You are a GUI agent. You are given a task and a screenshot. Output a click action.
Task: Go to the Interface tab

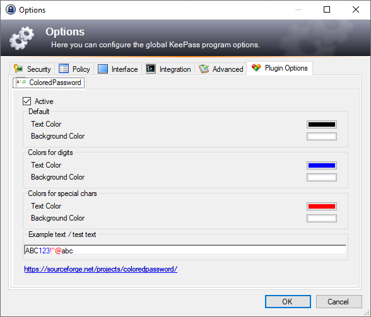tap(118, 69)
